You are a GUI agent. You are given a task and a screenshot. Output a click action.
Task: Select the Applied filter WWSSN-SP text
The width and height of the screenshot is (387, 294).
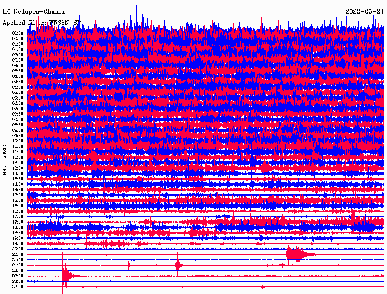pyautogui.click(x=42, y=23)
